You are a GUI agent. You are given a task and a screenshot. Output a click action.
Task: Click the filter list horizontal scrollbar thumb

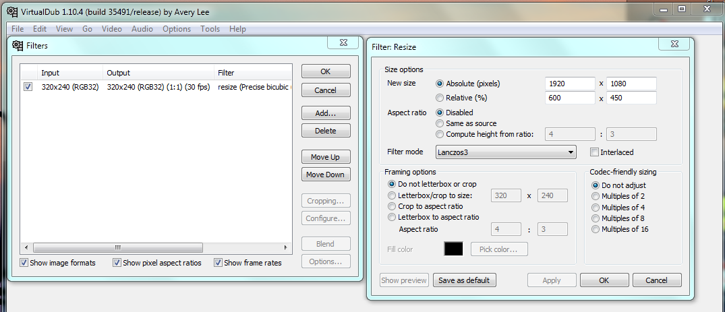pyautogui.click(x=118, y=247)
